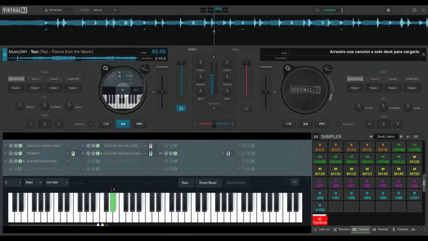This screenshot has height=241, width=428.
Task: Trigger sample pad M128
Action: (414, 159)
